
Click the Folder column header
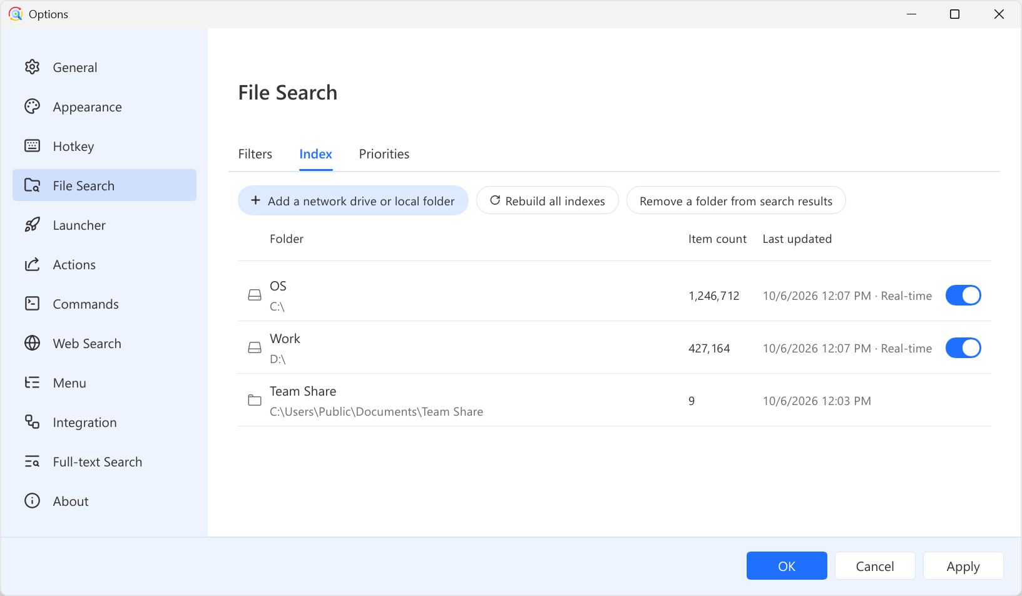click(287, 239)
